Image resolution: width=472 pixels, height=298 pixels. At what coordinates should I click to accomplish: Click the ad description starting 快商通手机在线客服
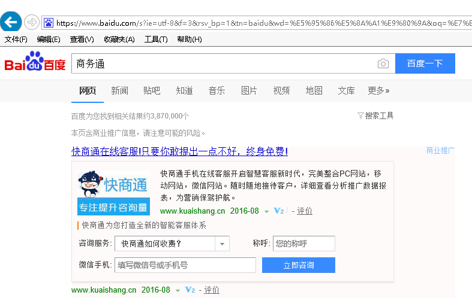coord(273,186)
